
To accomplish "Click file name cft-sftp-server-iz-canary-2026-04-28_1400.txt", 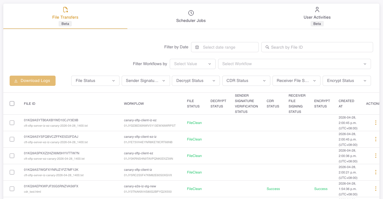I will [54, 175].
